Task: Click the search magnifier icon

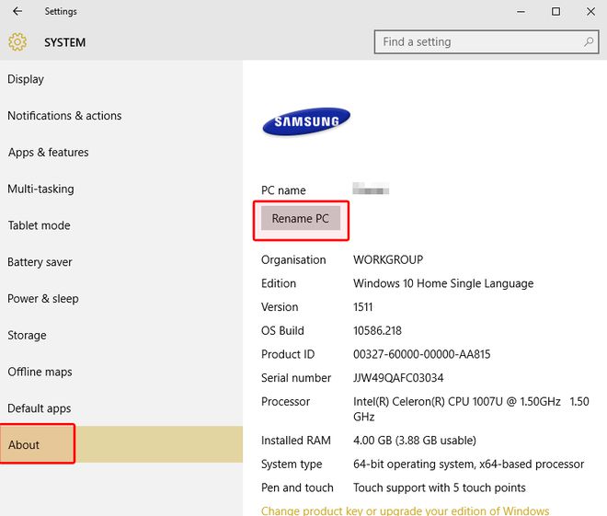Action: click(589, 41)
